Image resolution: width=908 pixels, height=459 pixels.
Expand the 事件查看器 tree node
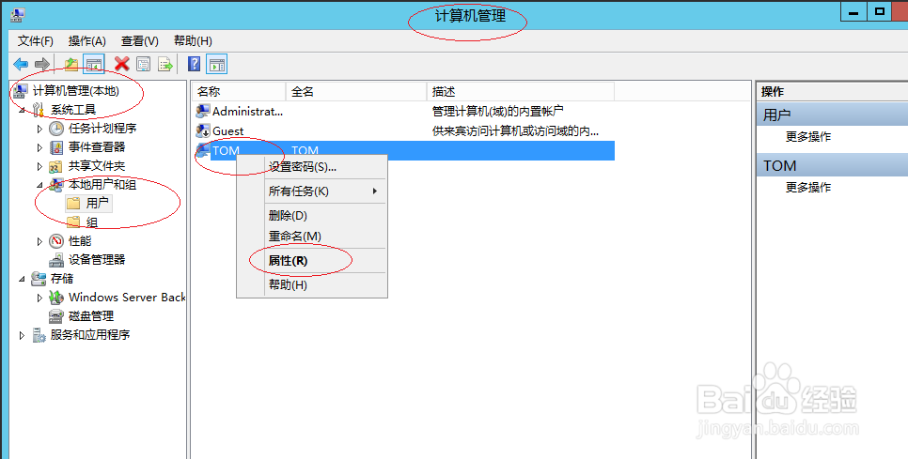[x=40, y=147]
